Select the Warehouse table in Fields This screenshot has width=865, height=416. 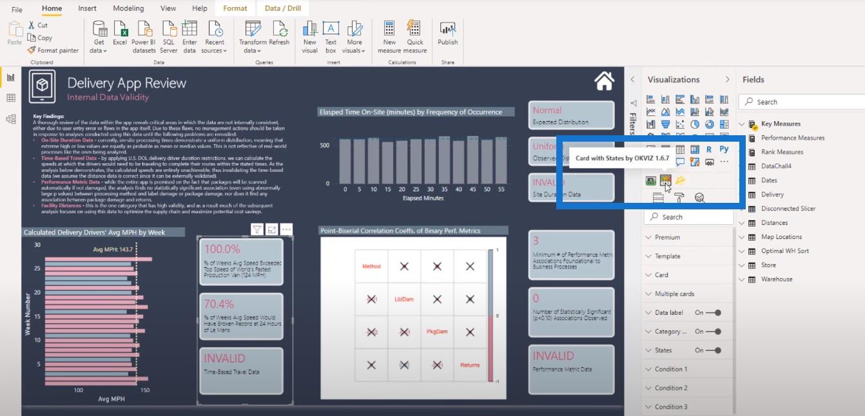[x=776, y=279]
